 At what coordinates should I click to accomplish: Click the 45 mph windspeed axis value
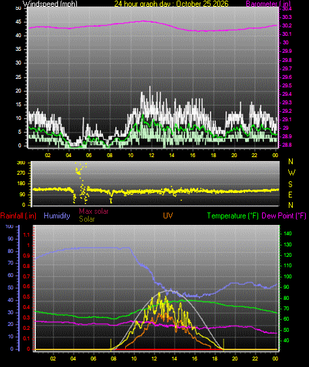click(x=18, y=22)
